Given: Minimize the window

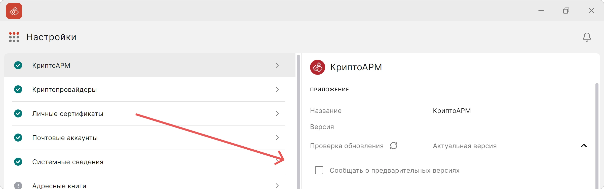Looking at the screenshot, I should 541,11.
